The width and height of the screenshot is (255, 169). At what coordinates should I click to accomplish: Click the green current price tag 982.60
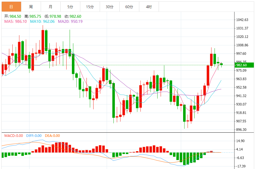(x=244, y=65)
